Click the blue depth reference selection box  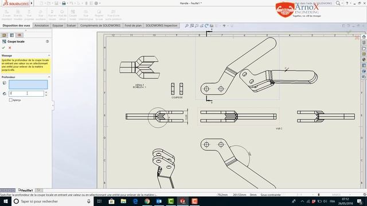click(28, 85)
